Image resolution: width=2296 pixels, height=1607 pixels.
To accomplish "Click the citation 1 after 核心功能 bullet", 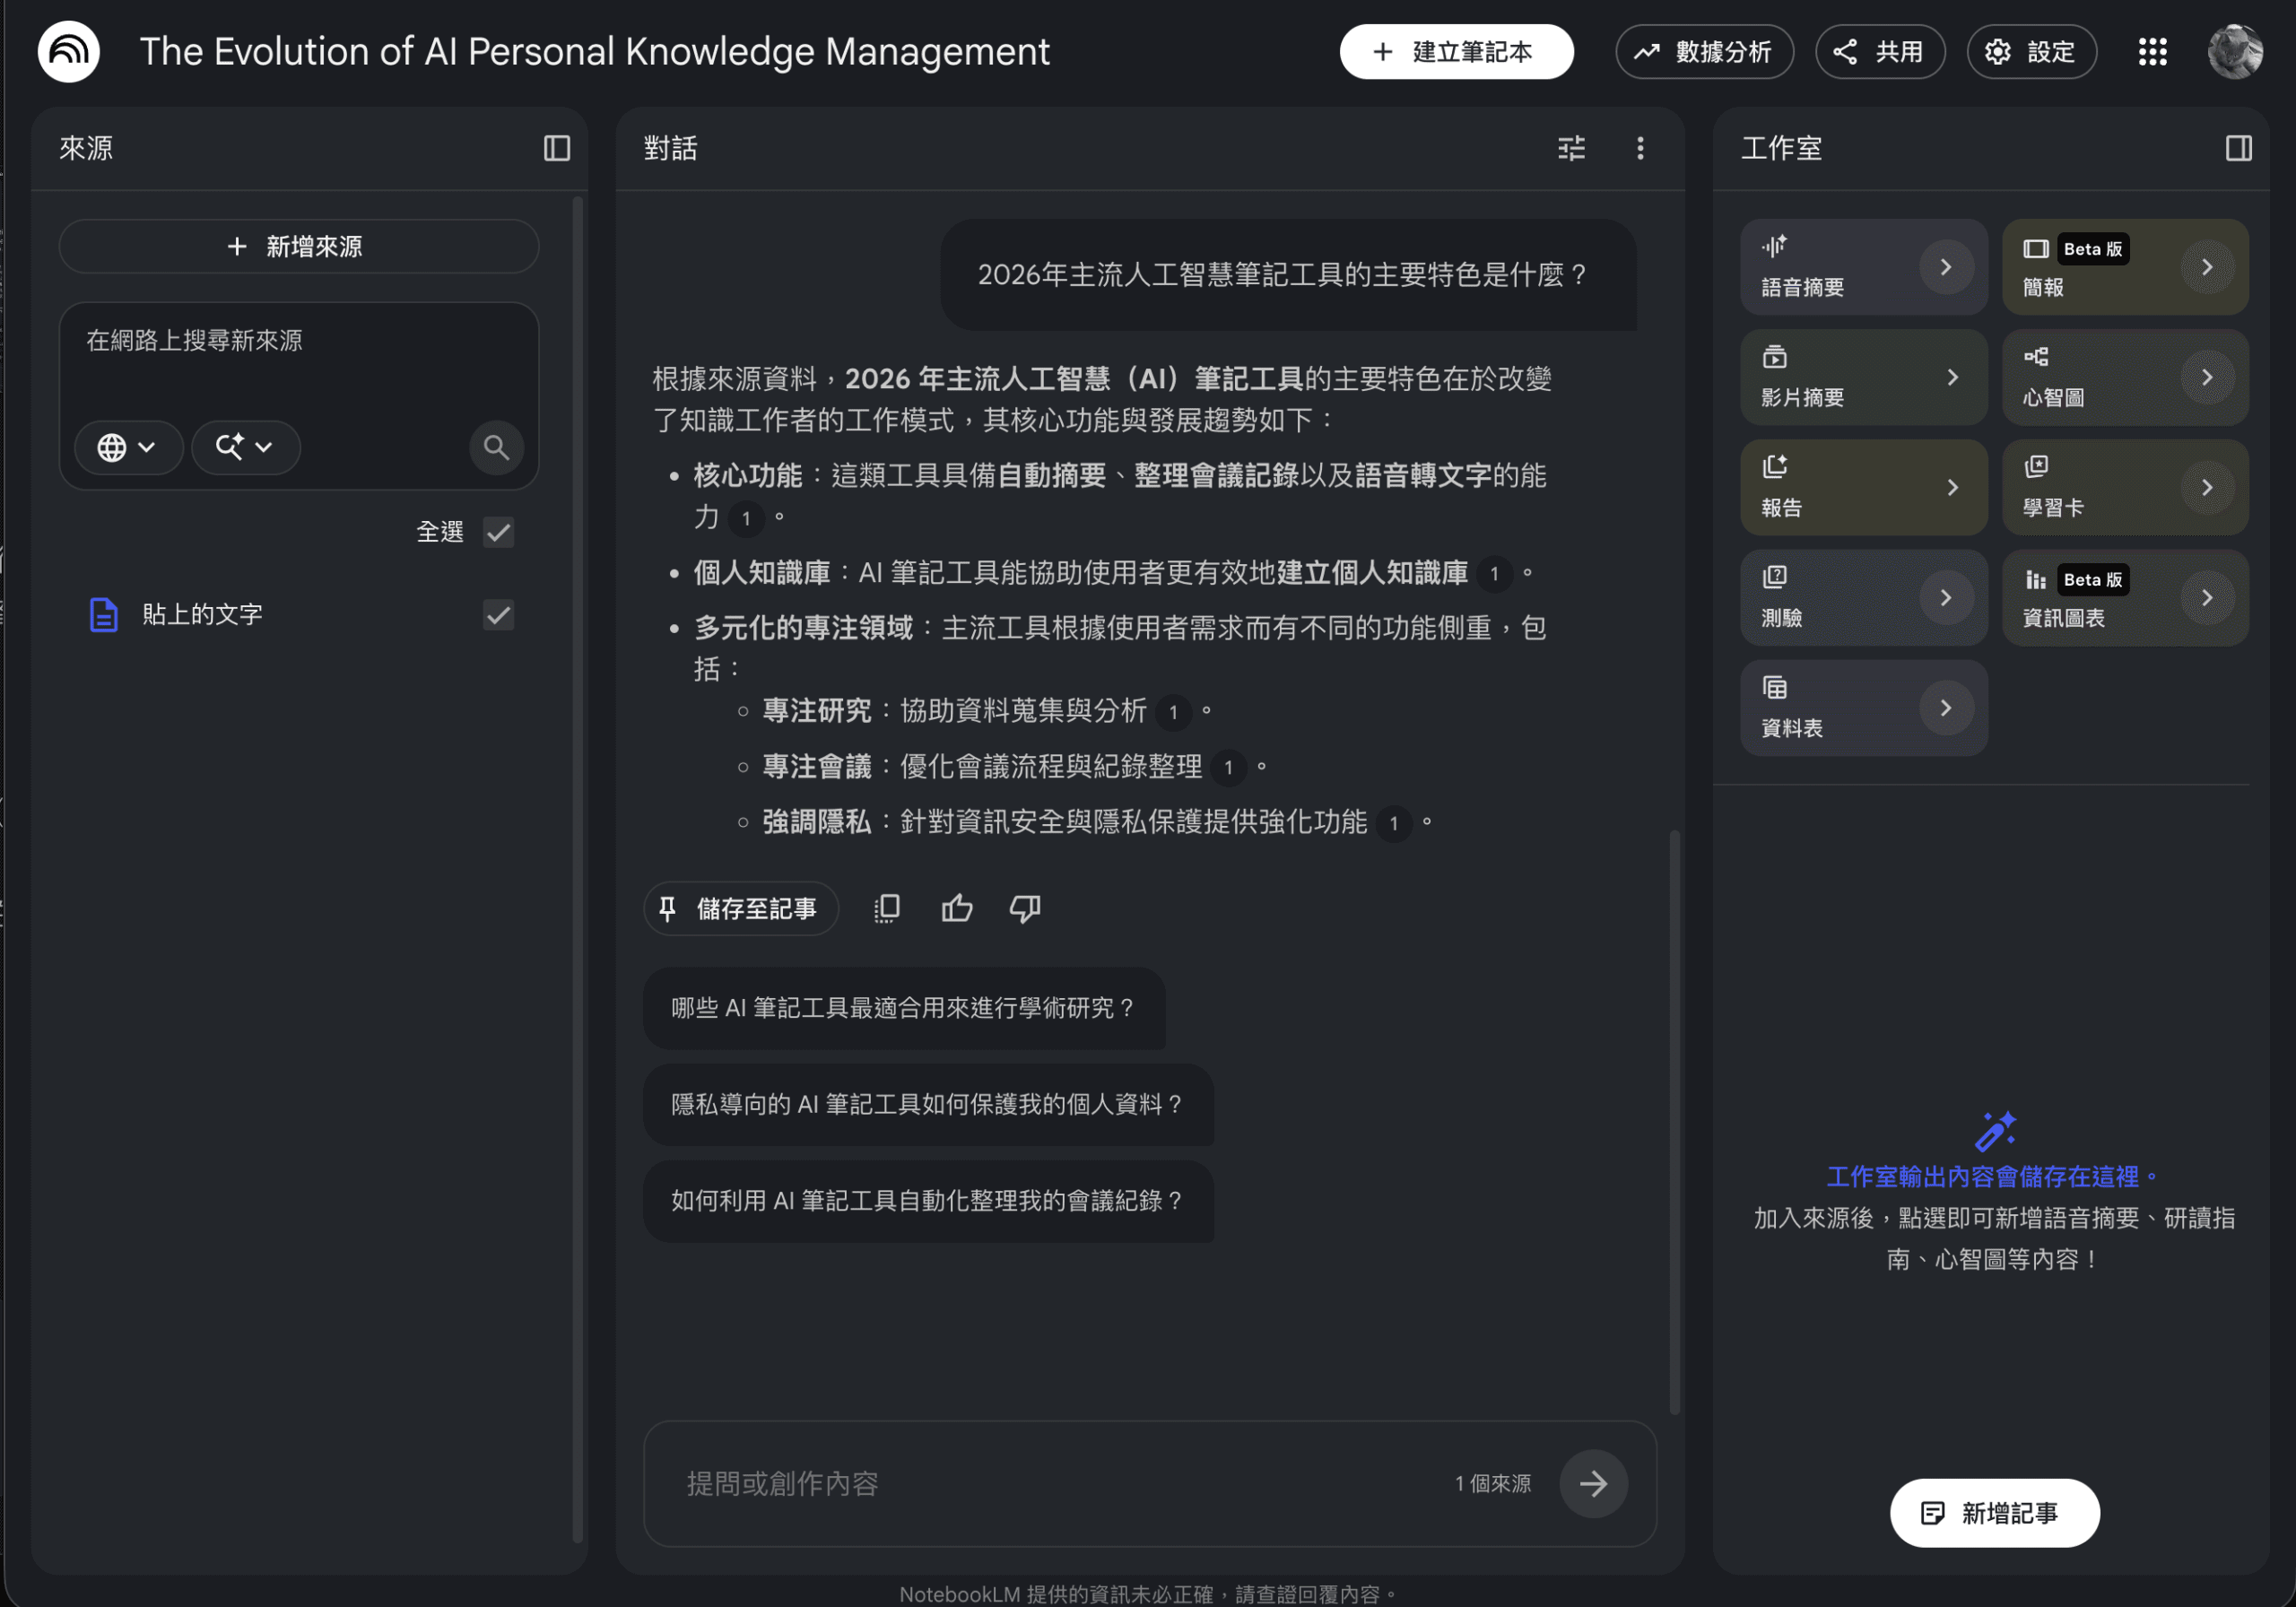I will point(746,518).
